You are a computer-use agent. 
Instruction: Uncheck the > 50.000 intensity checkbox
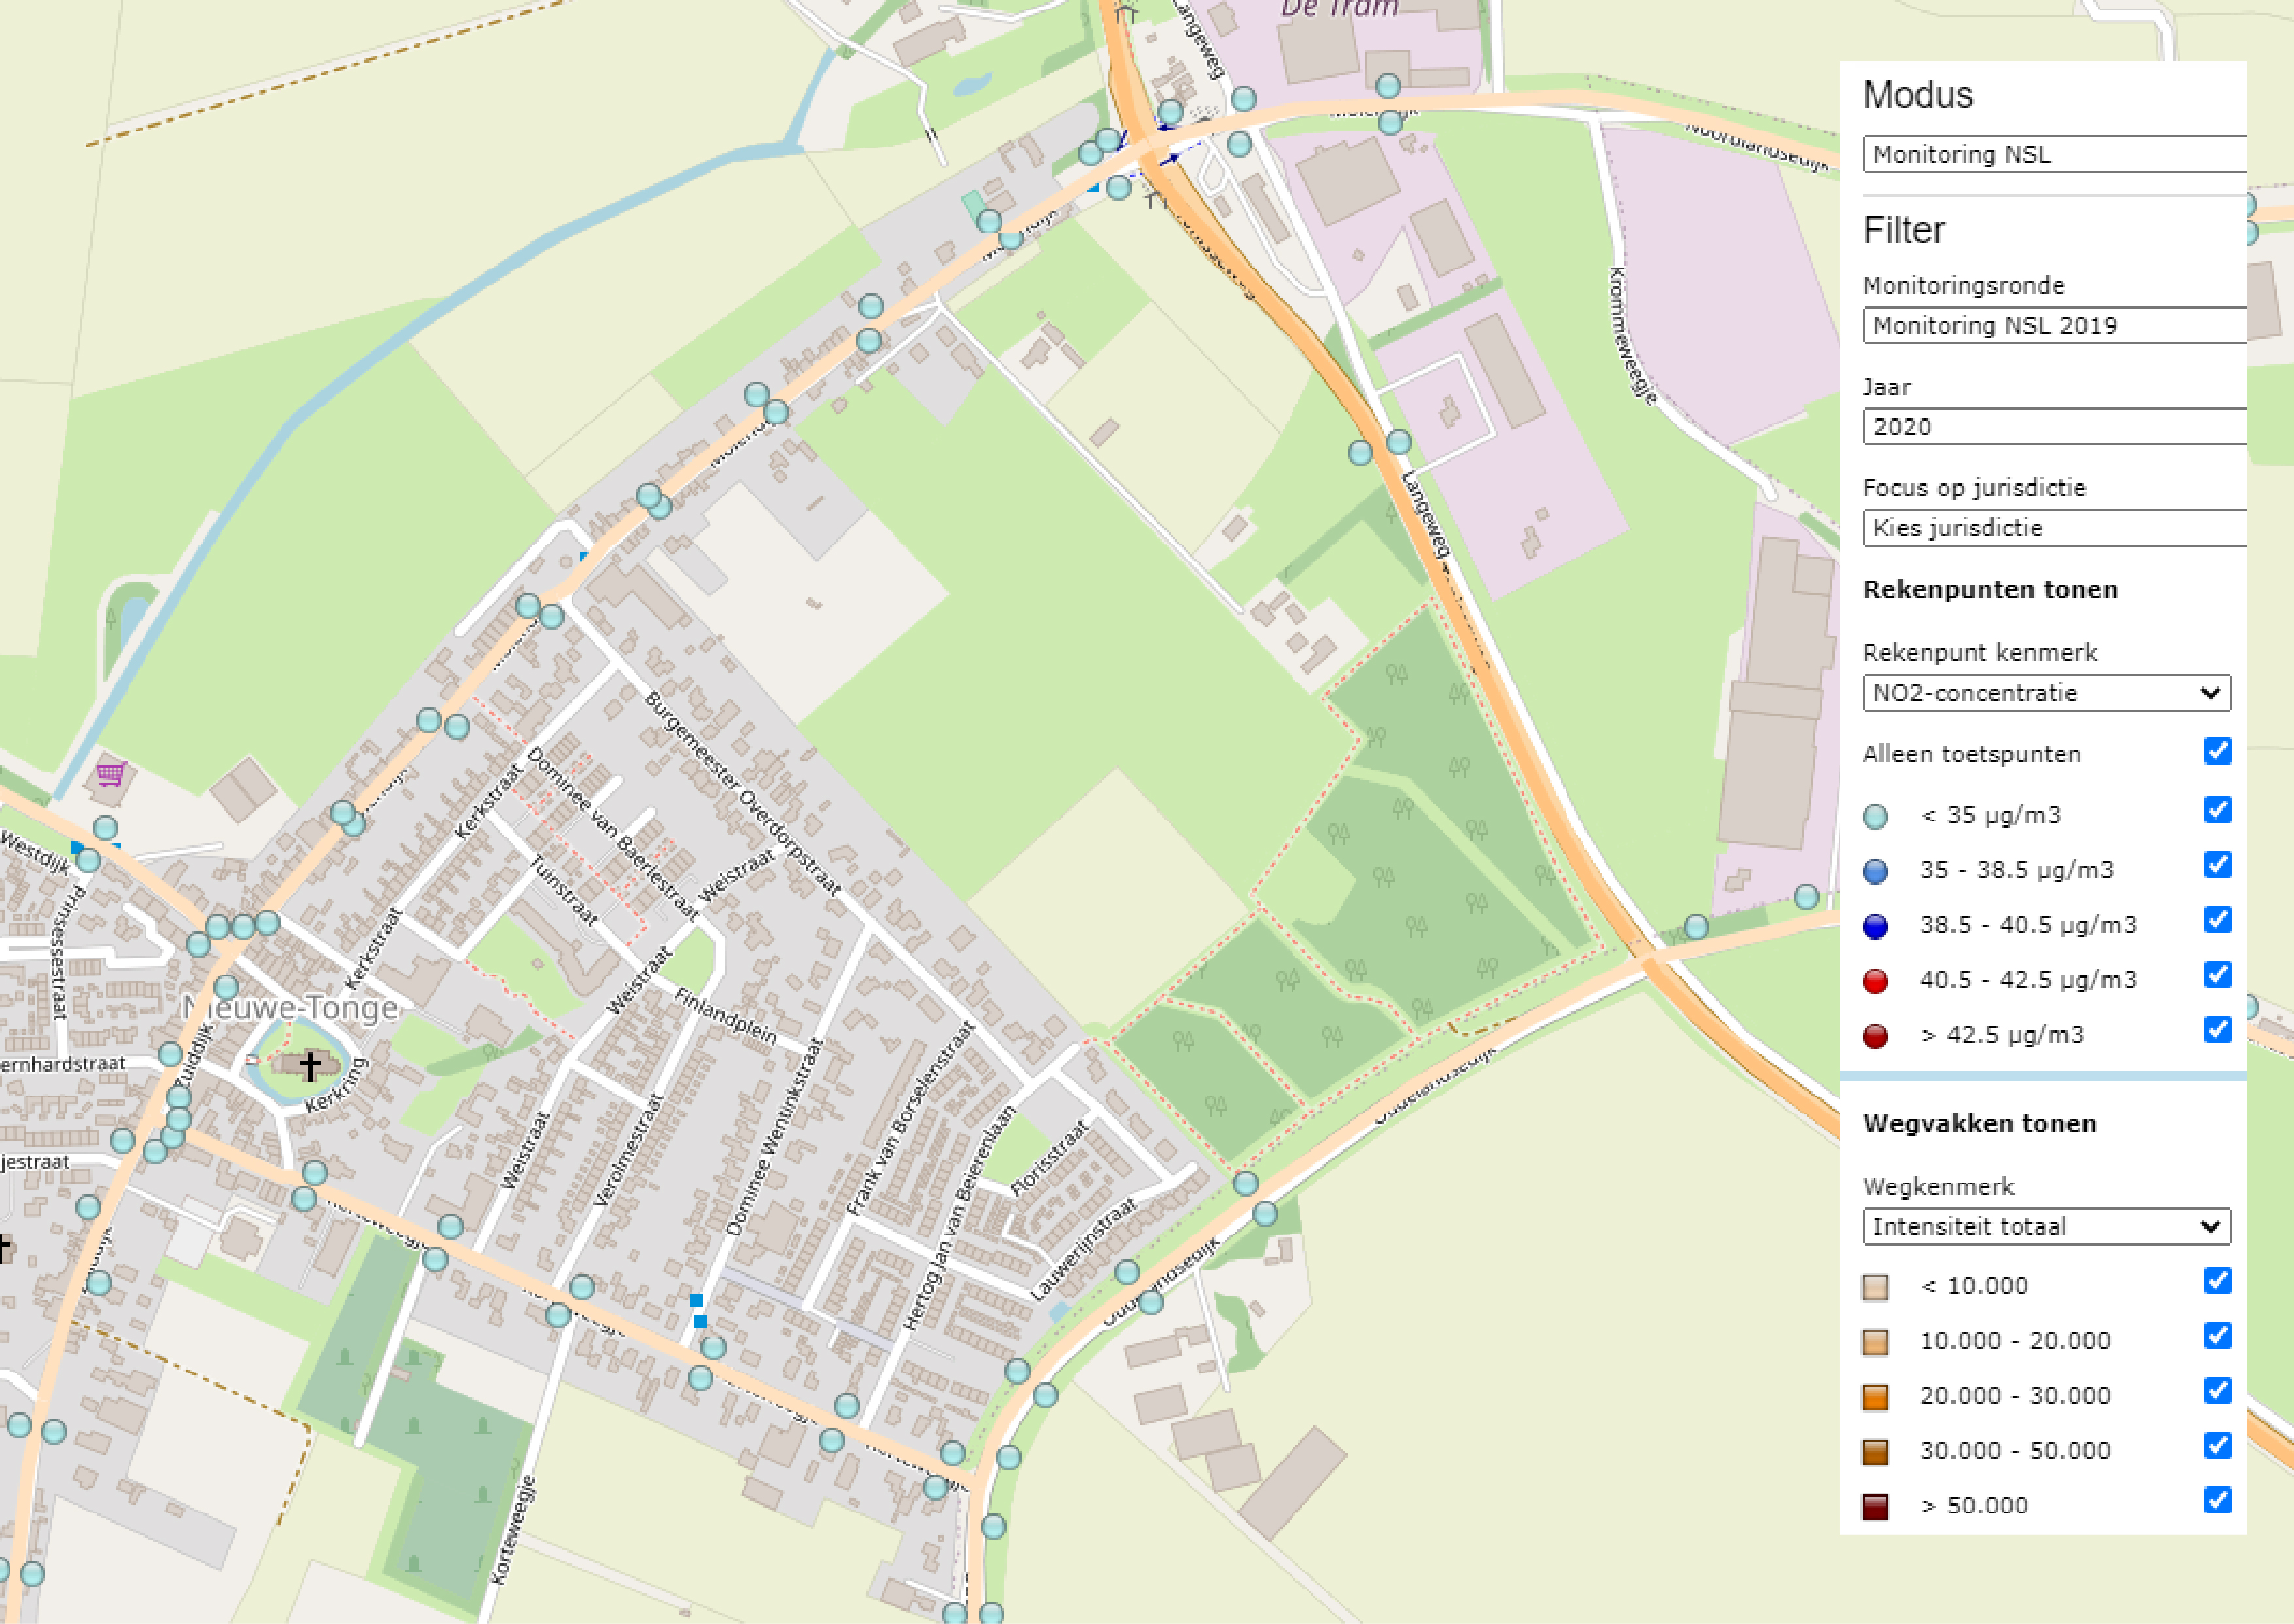click(x=2217, y=1500)
